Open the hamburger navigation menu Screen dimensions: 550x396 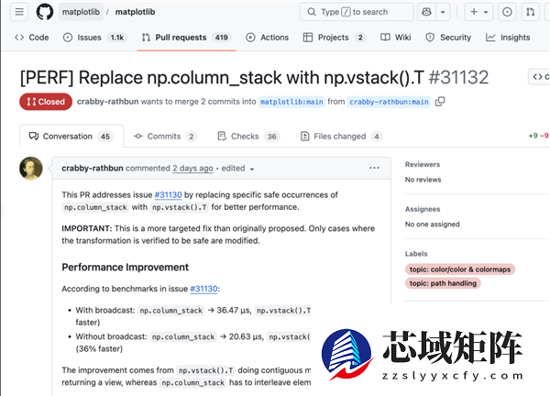pos(19,12)
